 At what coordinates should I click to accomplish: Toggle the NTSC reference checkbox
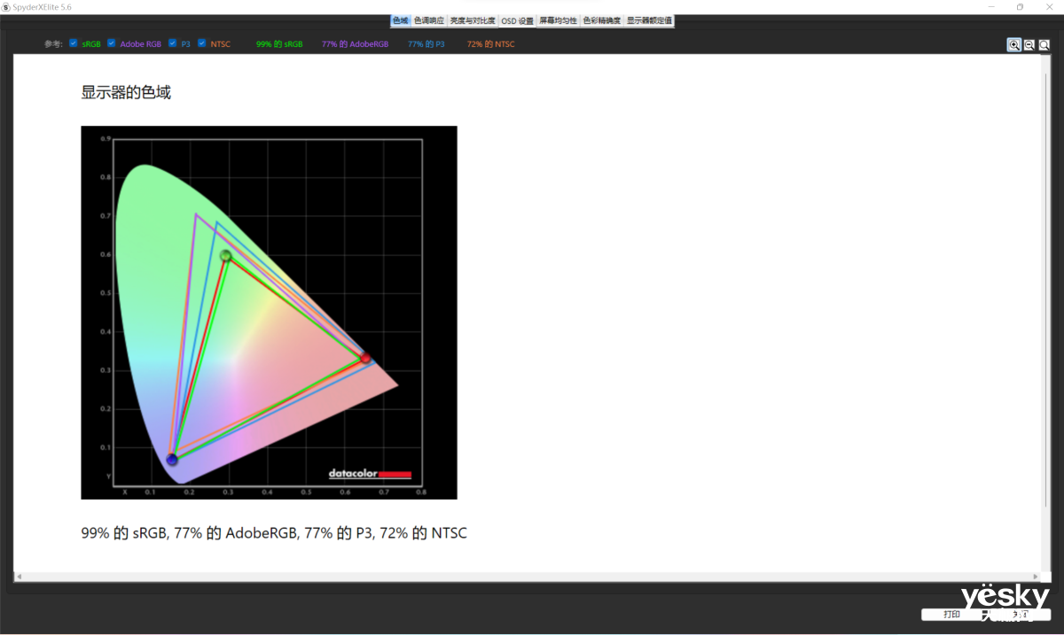tap(202, 43)
